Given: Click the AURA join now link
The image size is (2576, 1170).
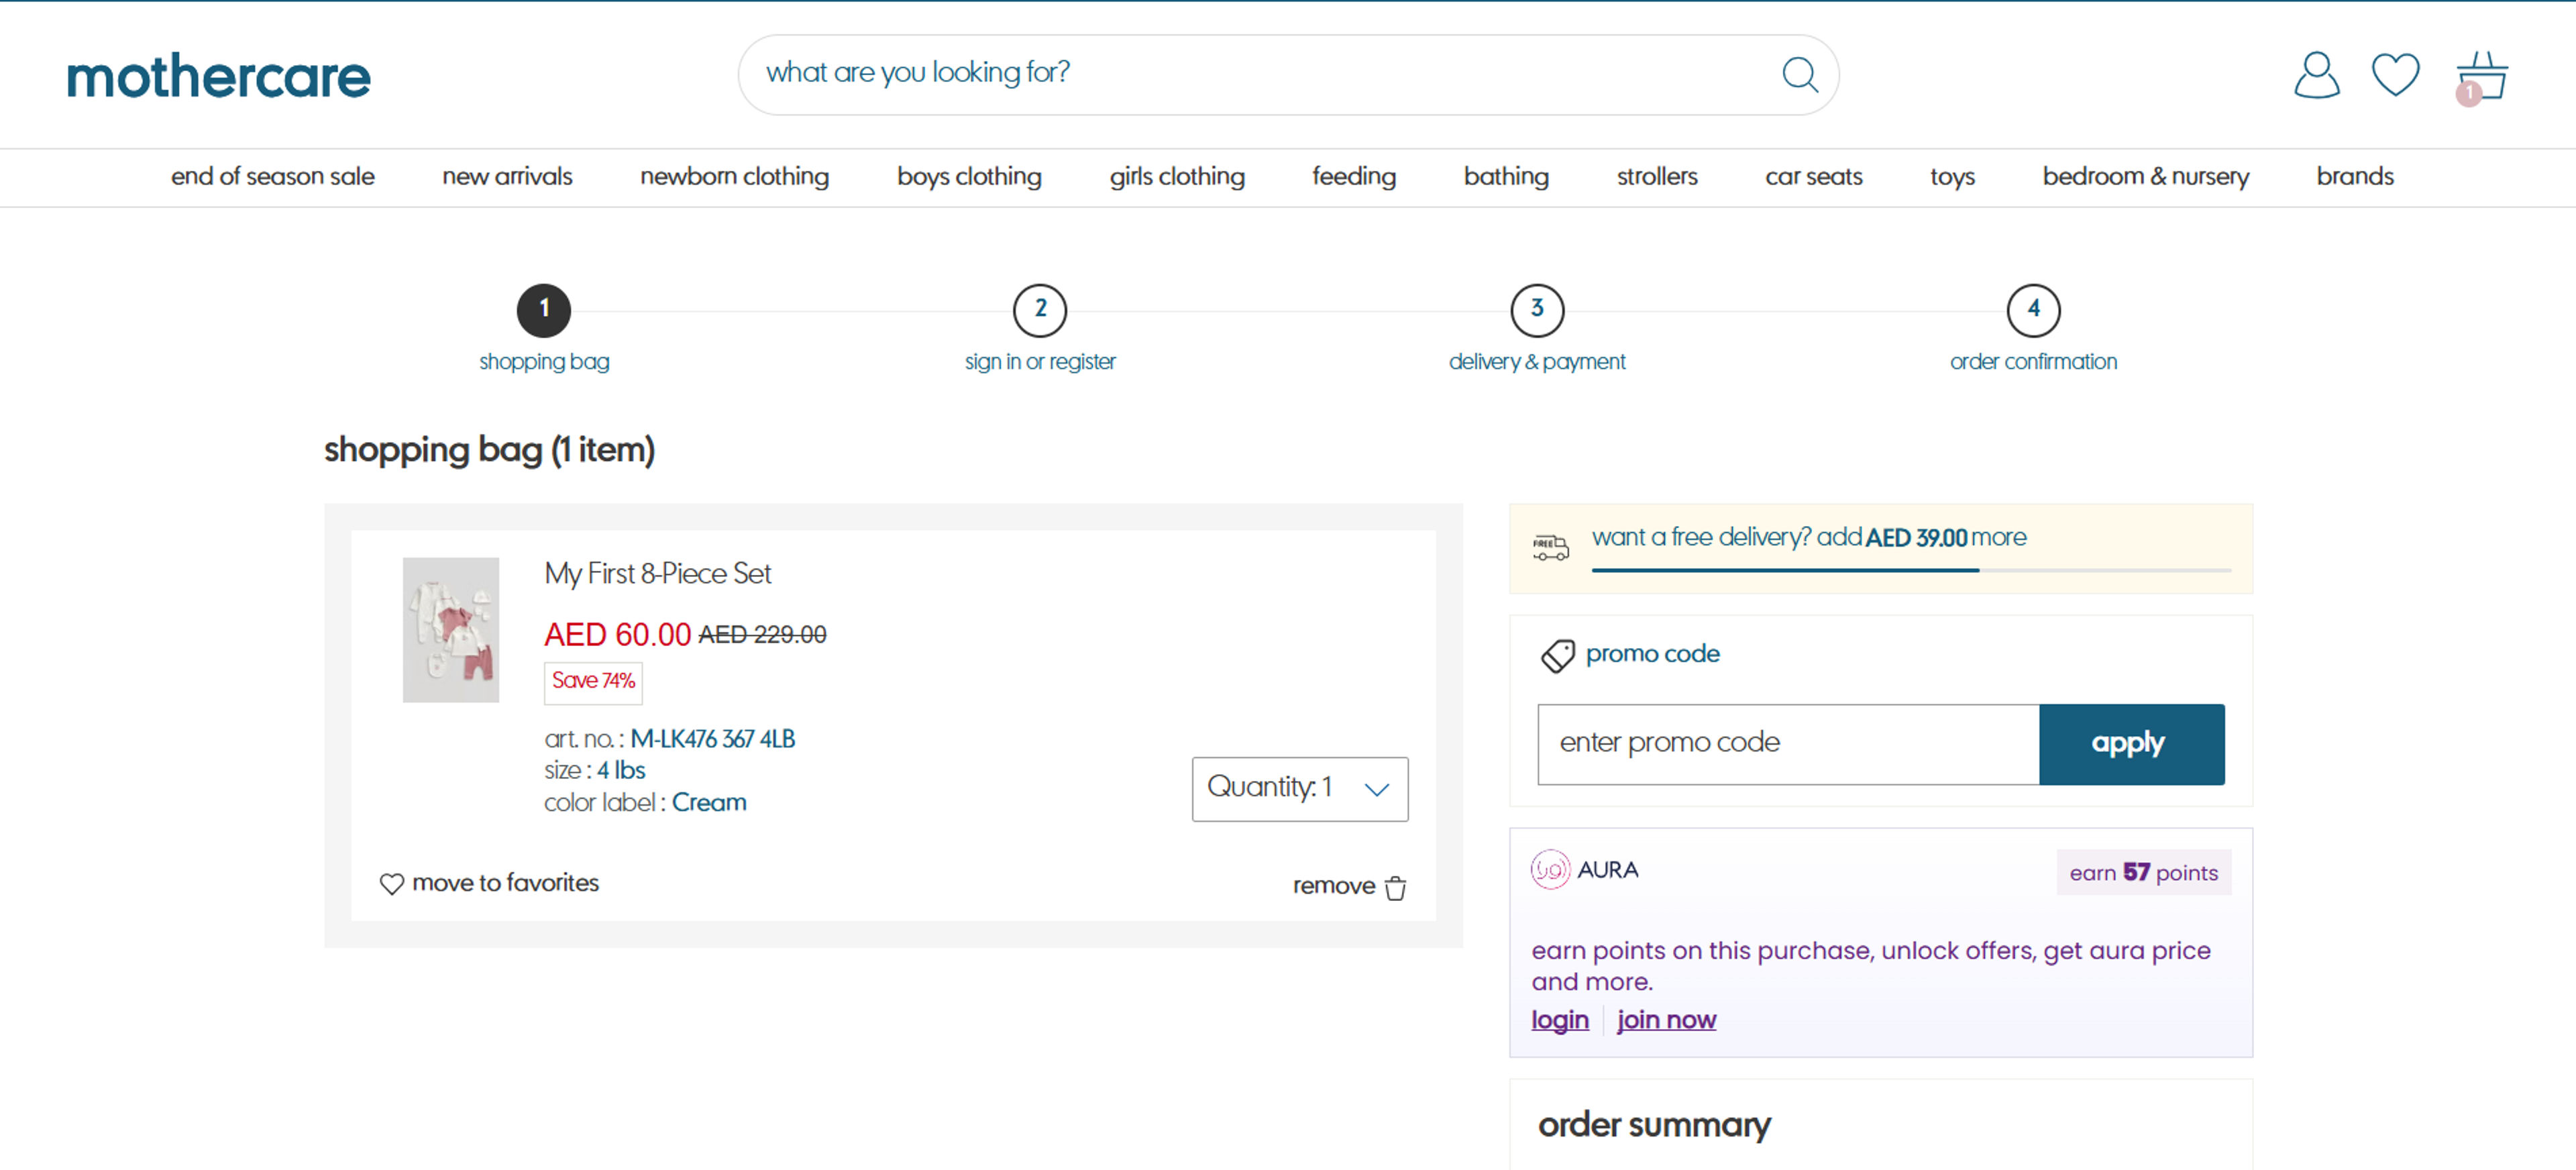Looking at the screenshot, I should [x=1666, y=1019].
